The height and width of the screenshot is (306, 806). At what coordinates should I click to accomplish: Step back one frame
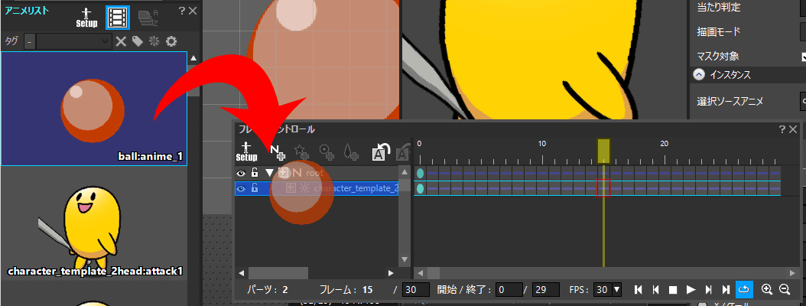tap(656, 289)
